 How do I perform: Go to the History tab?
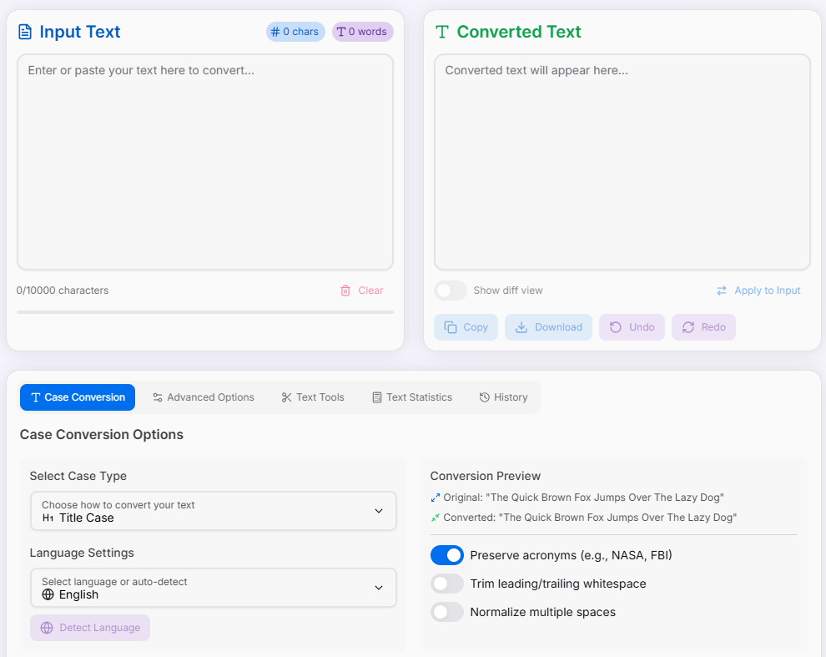pos(503,397)
